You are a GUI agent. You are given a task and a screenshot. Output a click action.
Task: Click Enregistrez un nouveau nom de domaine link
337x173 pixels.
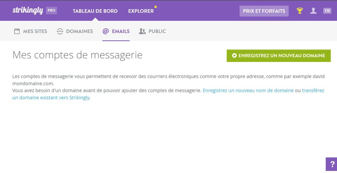[x=248, y=90]
